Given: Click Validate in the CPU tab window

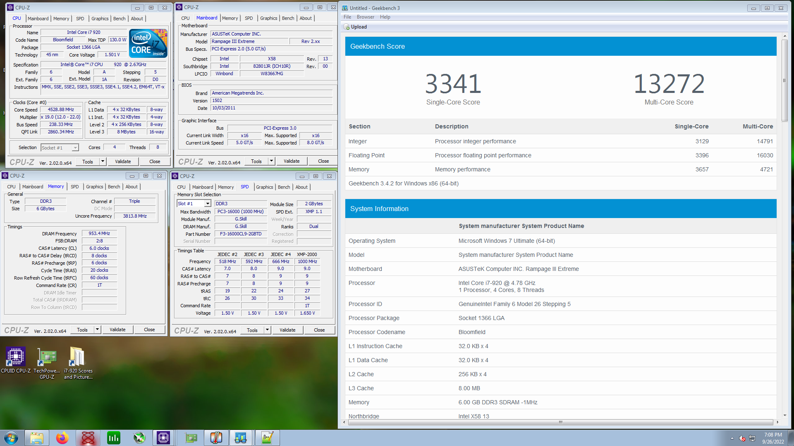Looking at the screenshot, I should (123, 161).
